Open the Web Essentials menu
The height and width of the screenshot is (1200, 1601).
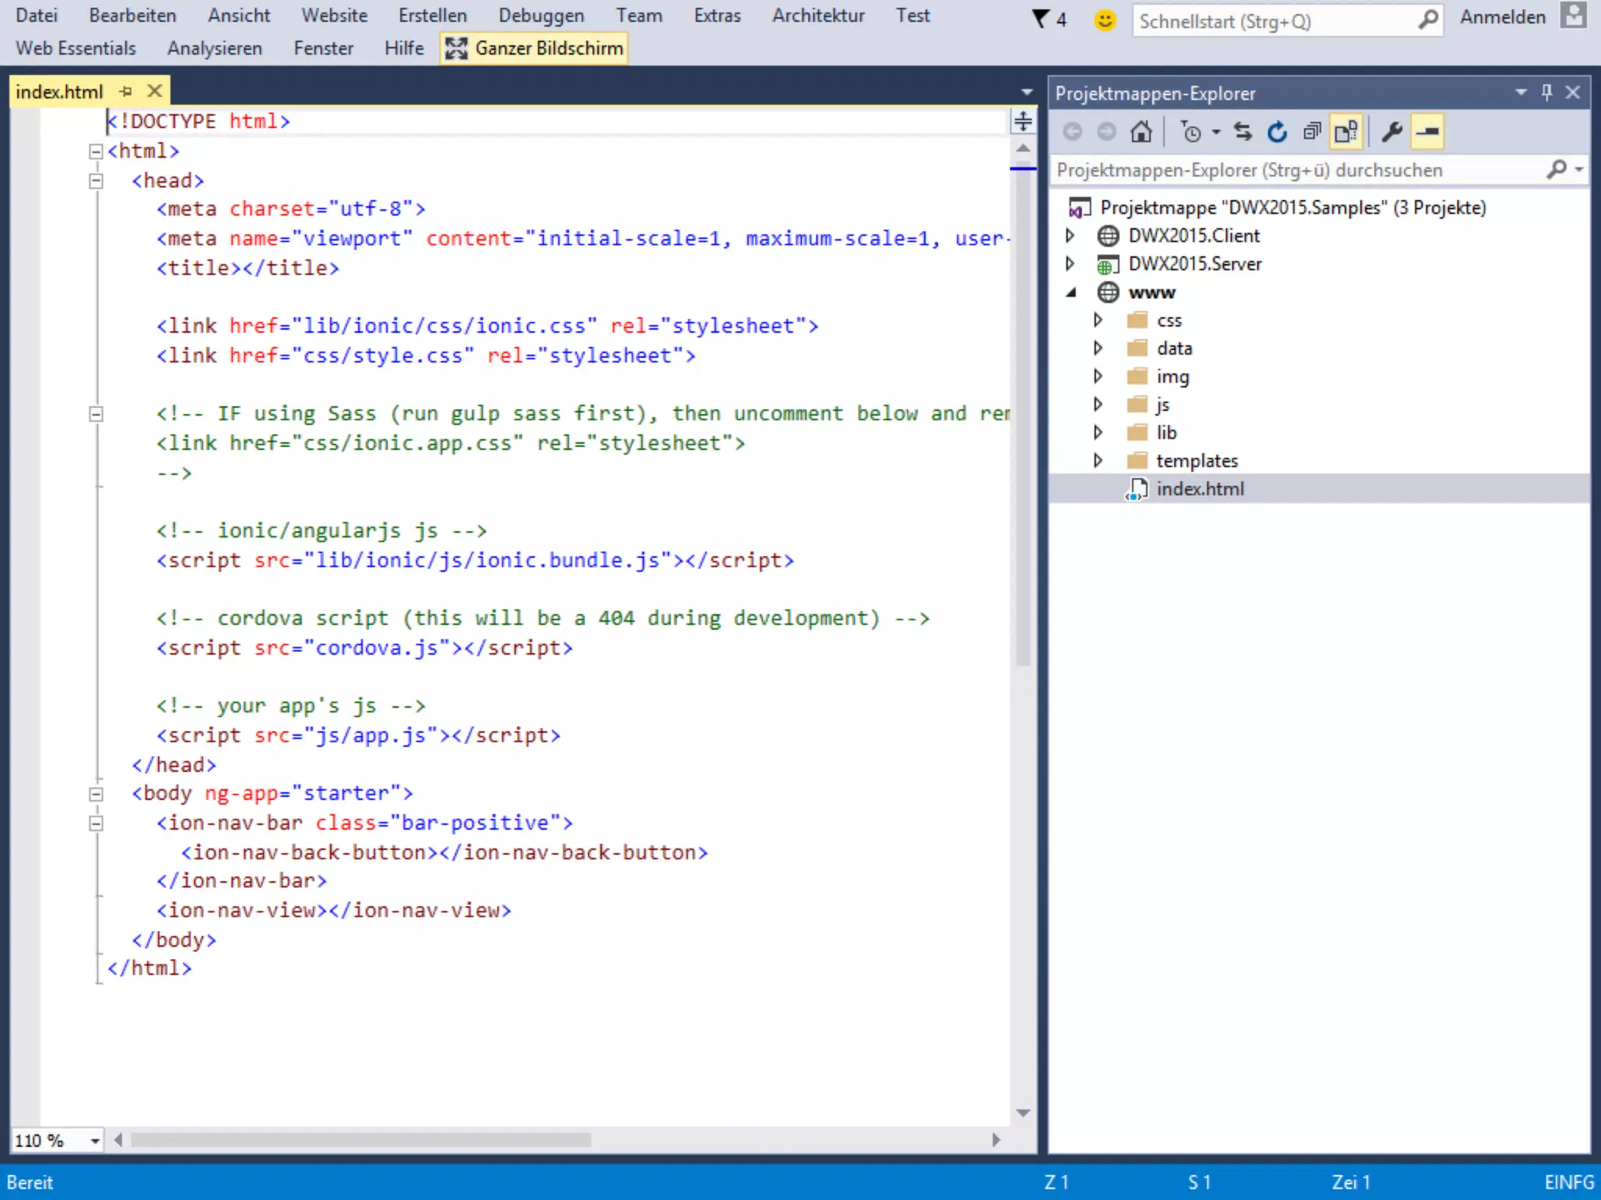76,48
